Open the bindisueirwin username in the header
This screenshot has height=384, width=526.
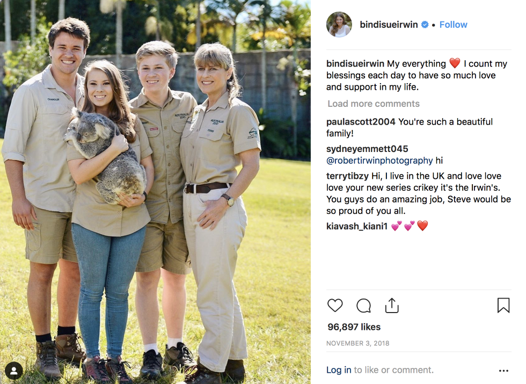[x=389, y=25]
